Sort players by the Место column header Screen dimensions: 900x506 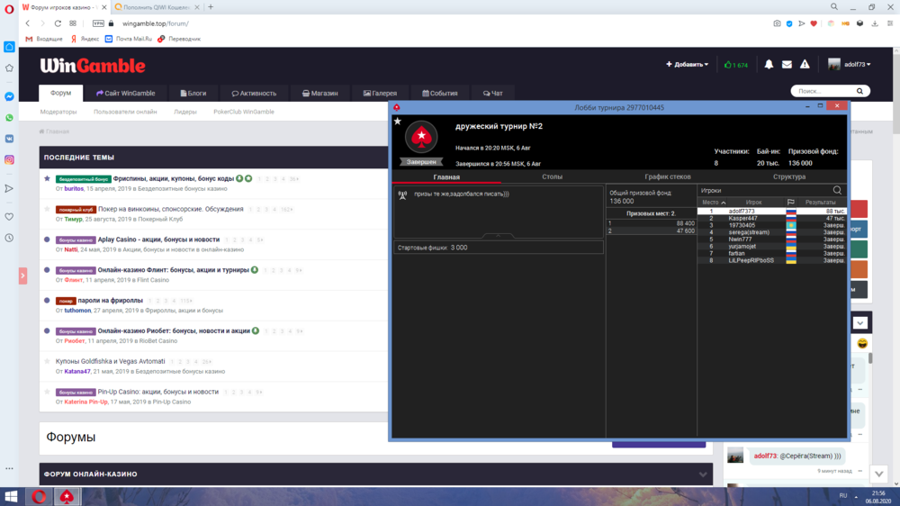[x=710, y=202]
